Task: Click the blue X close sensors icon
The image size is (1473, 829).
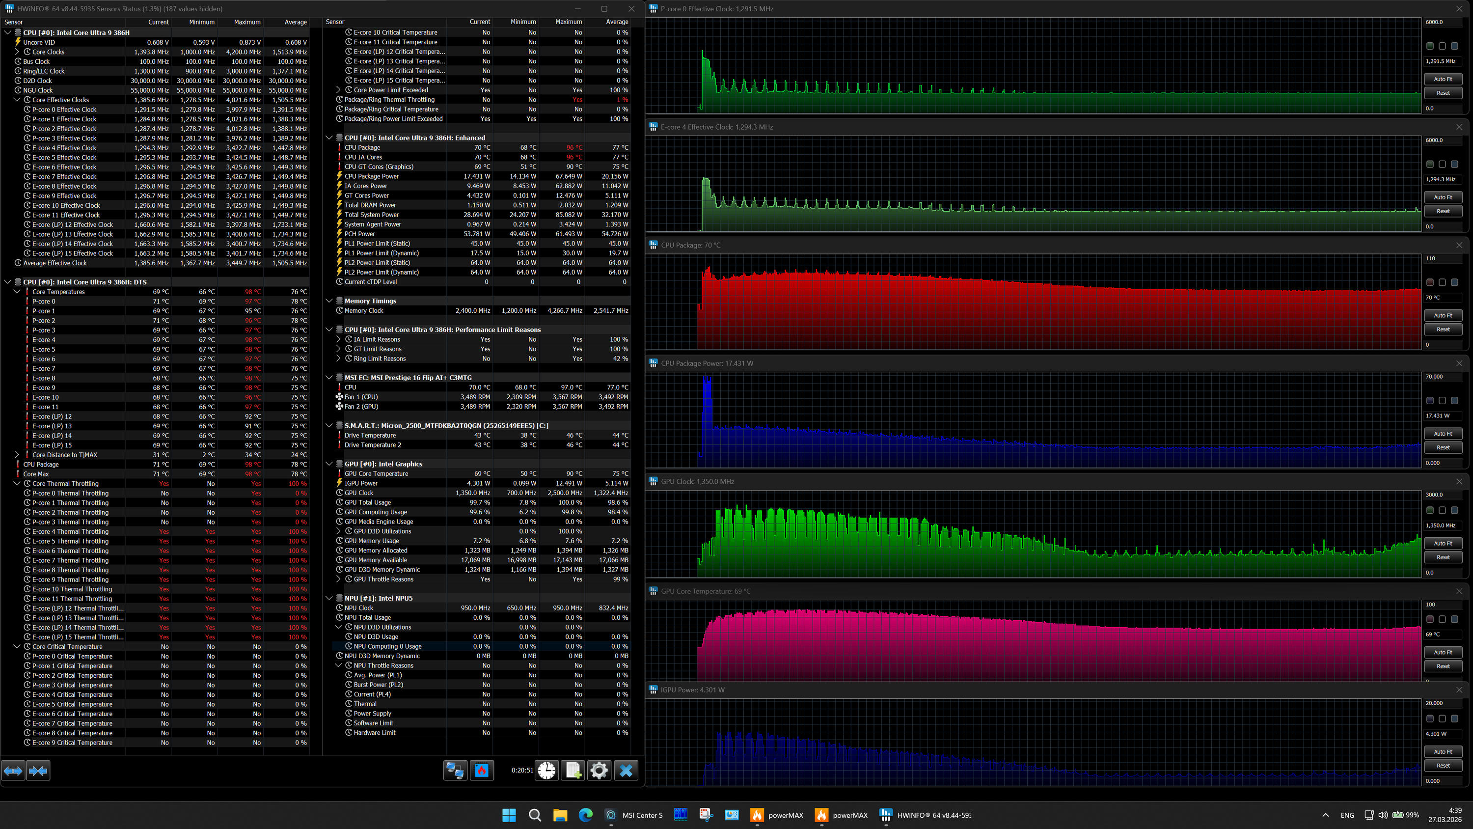Action: (x=626, y=771)
